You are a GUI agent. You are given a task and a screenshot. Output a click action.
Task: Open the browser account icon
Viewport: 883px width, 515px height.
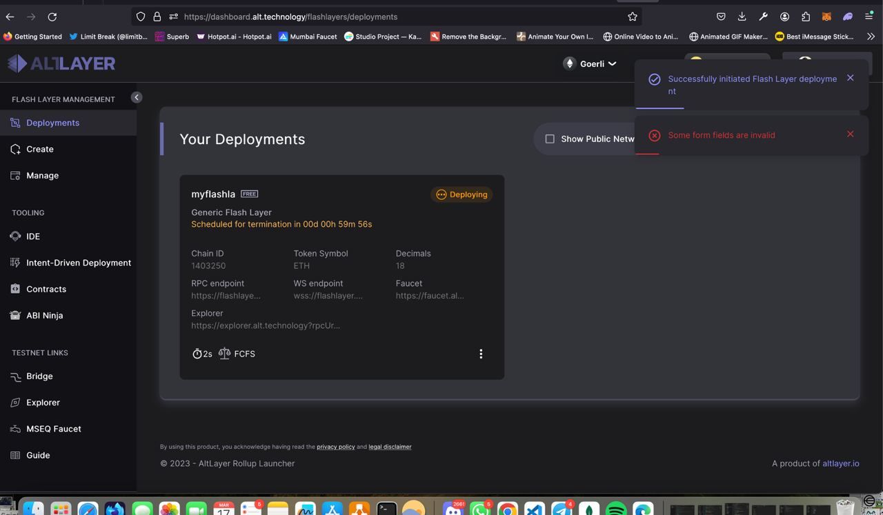coord(784,17)
